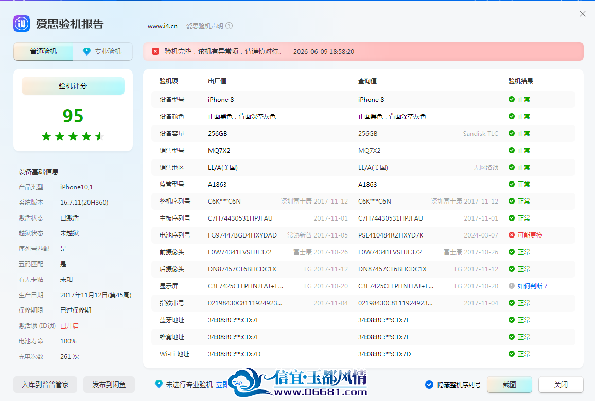
Task: Click the grey info icon in 显示屏 row
Action: click(512, 286)
